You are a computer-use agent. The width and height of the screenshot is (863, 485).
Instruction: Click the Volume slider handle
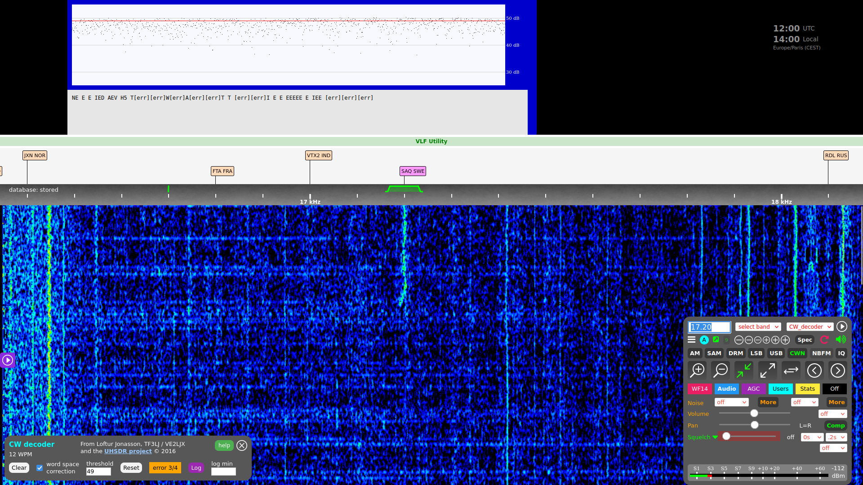(x=754, y=414)
